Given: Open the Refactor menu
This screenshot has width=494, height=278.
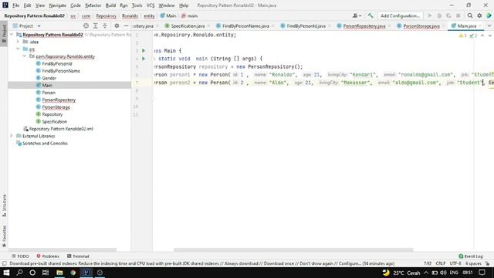Looking at the screenshot, I should (93, 5).
